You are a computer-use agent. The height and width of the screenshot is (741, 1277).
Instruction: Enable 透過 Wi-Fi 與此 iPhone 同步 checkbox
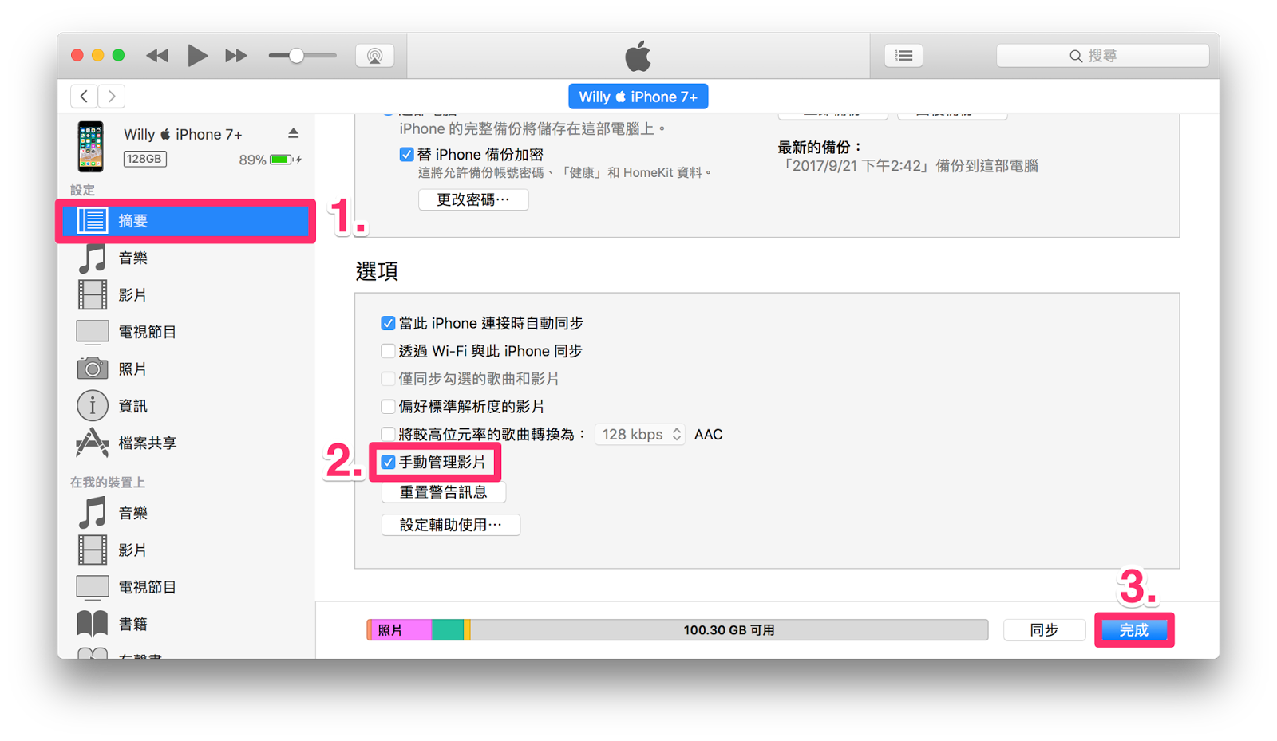[388, 351]
